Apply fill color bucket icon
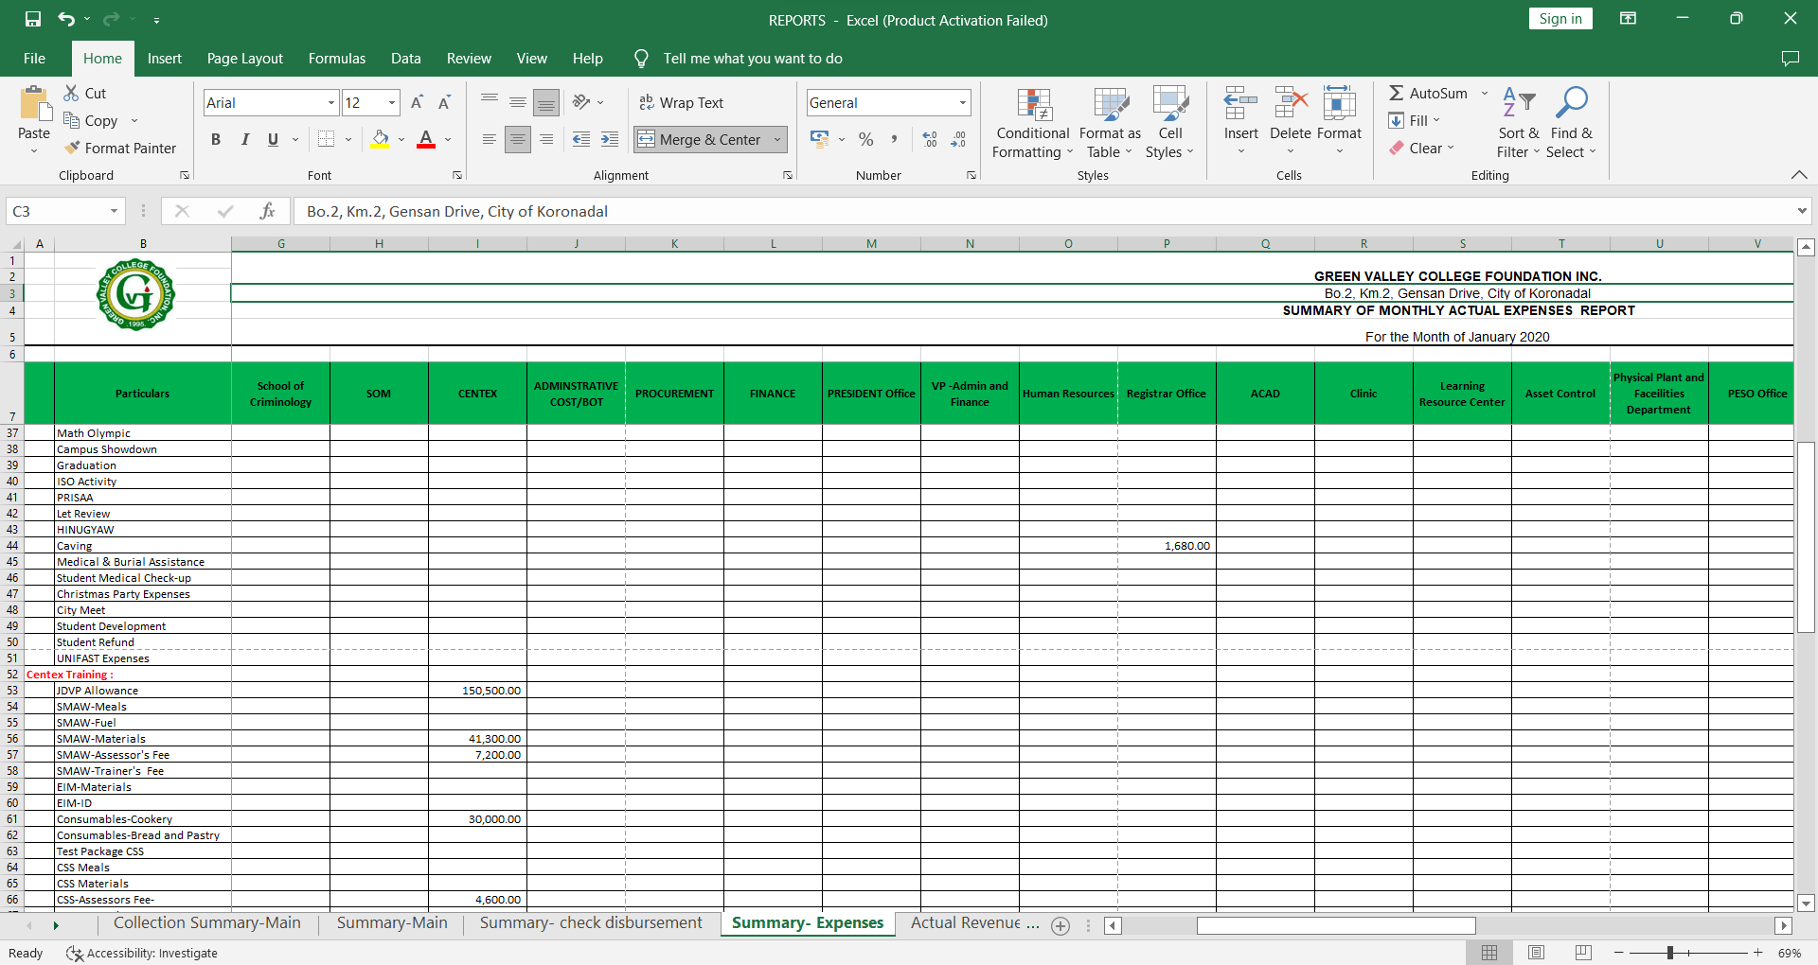The image size is (1818, 965). point(380,139)
